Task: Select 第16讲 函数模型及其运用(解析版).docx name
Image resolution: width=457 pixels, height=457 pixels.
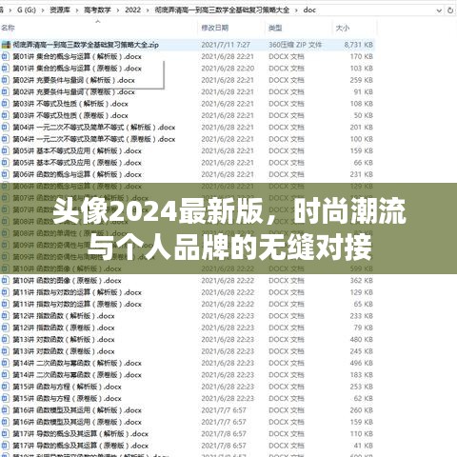Action: point(77,410)
